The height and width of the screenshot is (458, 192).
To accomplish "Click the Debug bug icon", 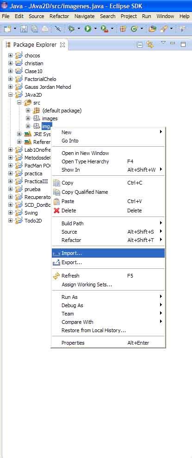I will pyautogui.click(x=71, y=29).
